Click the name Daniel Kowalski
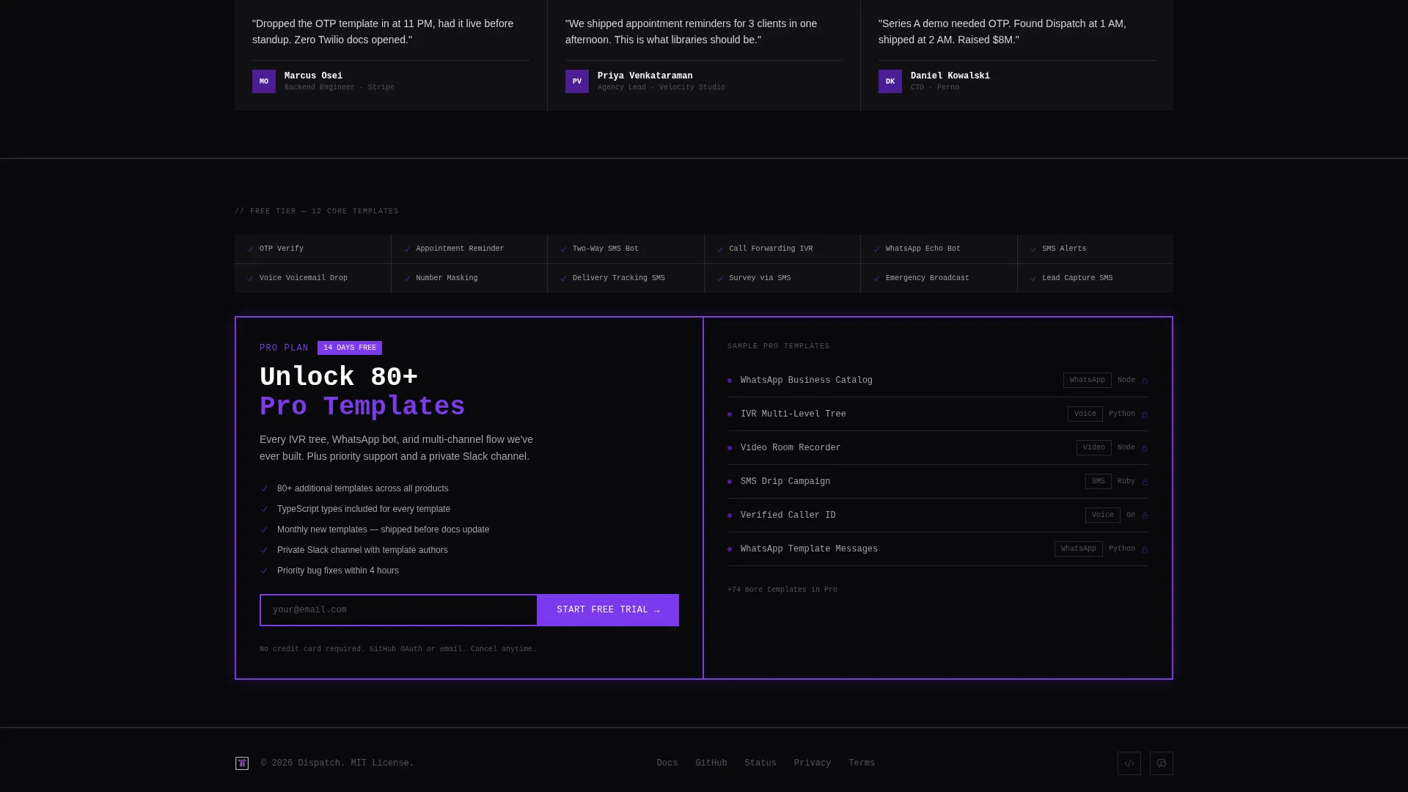The width and height of the screenshot is (1408, 792). (x=950, y=76)
